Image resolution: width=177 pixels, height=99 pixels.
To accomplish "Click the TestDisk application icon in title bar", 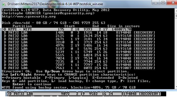I will click(4, 4).
